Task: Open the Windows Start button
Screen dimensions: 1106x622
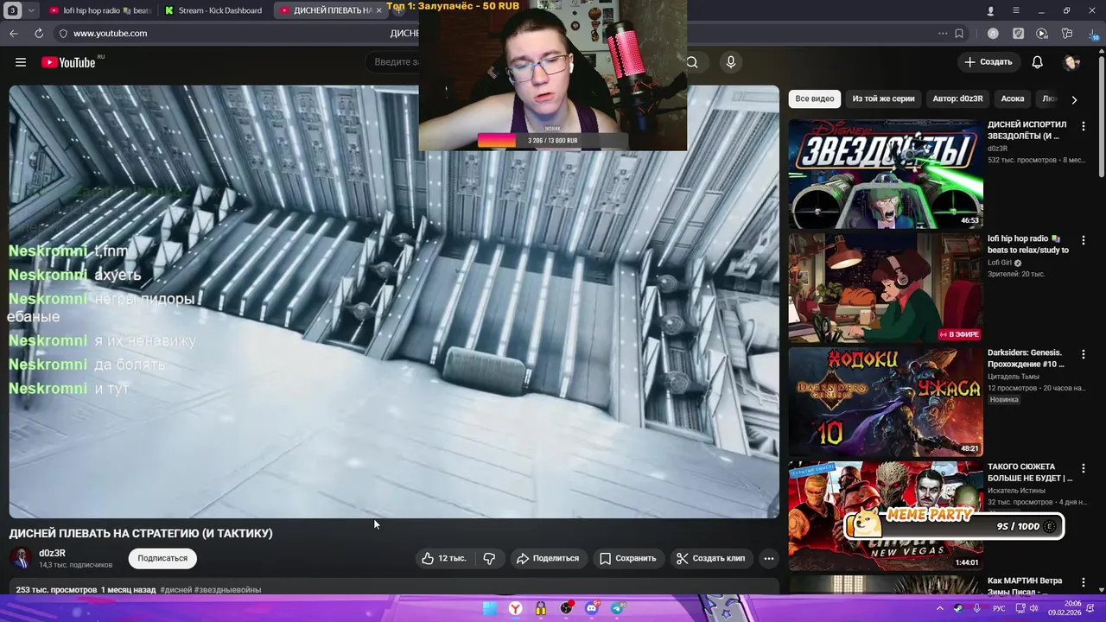Action: [490, 608]
